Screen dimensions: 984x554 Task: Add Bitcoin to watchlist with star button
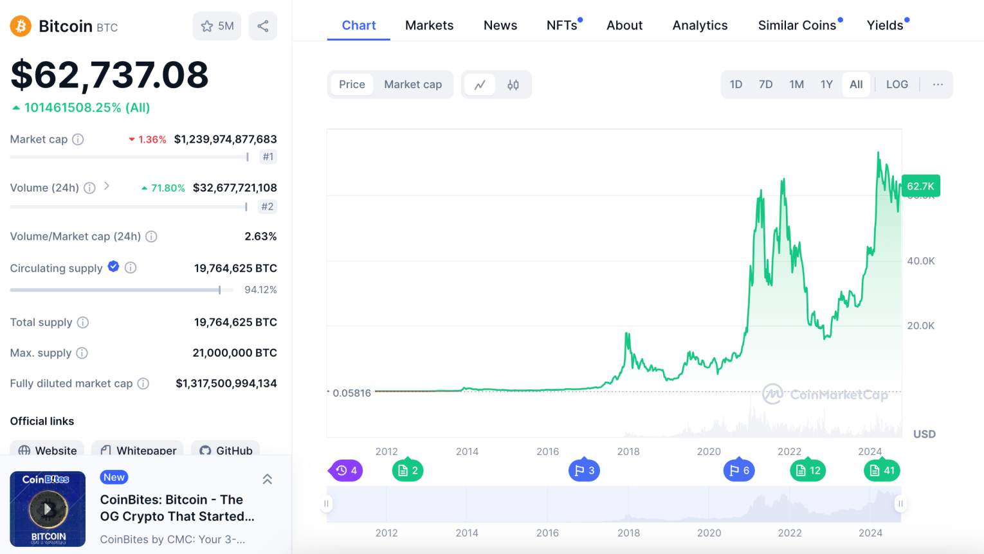(x=217, y=26)
